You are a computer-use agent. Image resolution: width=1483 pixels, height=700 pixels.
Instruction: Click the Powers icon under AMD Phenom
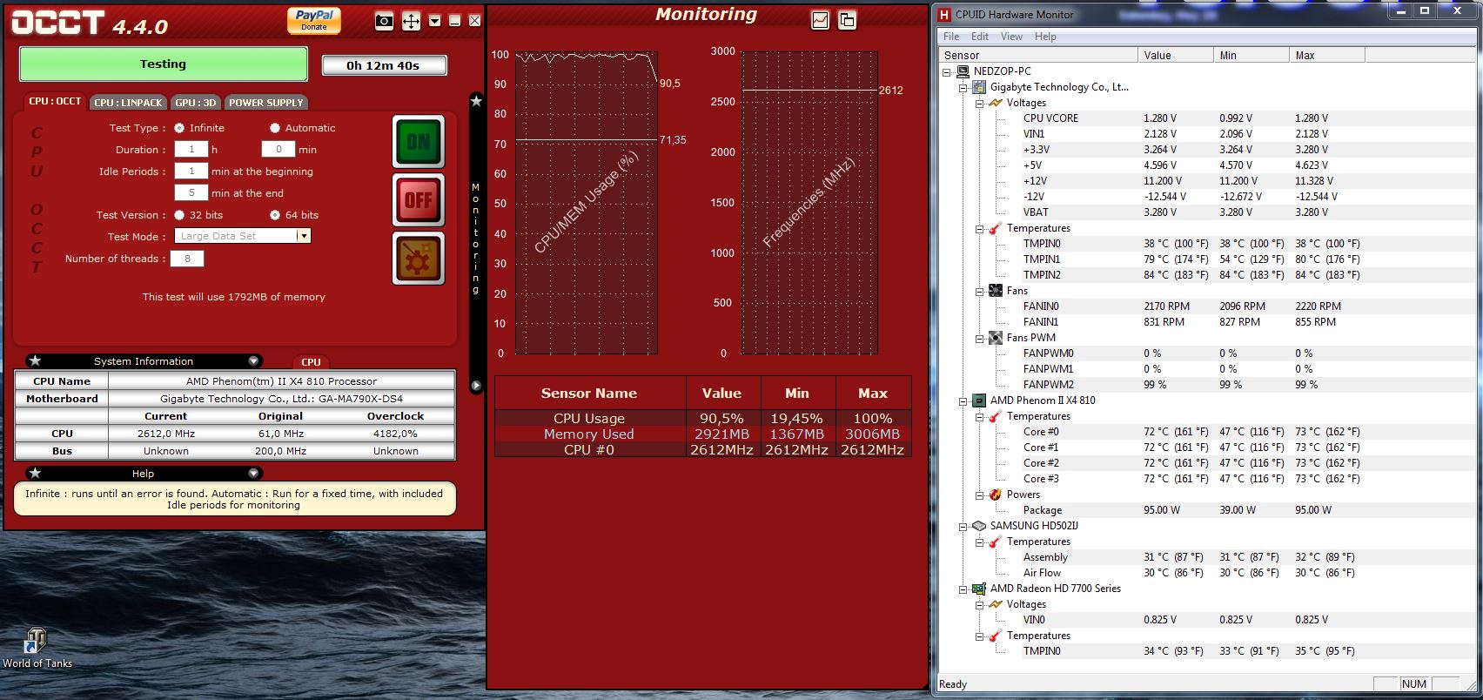point(996,495)
